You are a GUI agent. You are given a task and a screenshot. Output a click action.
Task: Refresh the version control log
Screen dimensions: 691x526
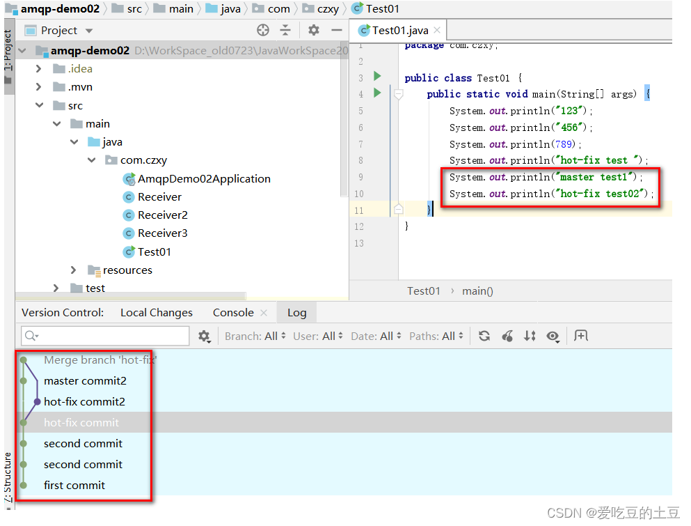click(484, 336)
